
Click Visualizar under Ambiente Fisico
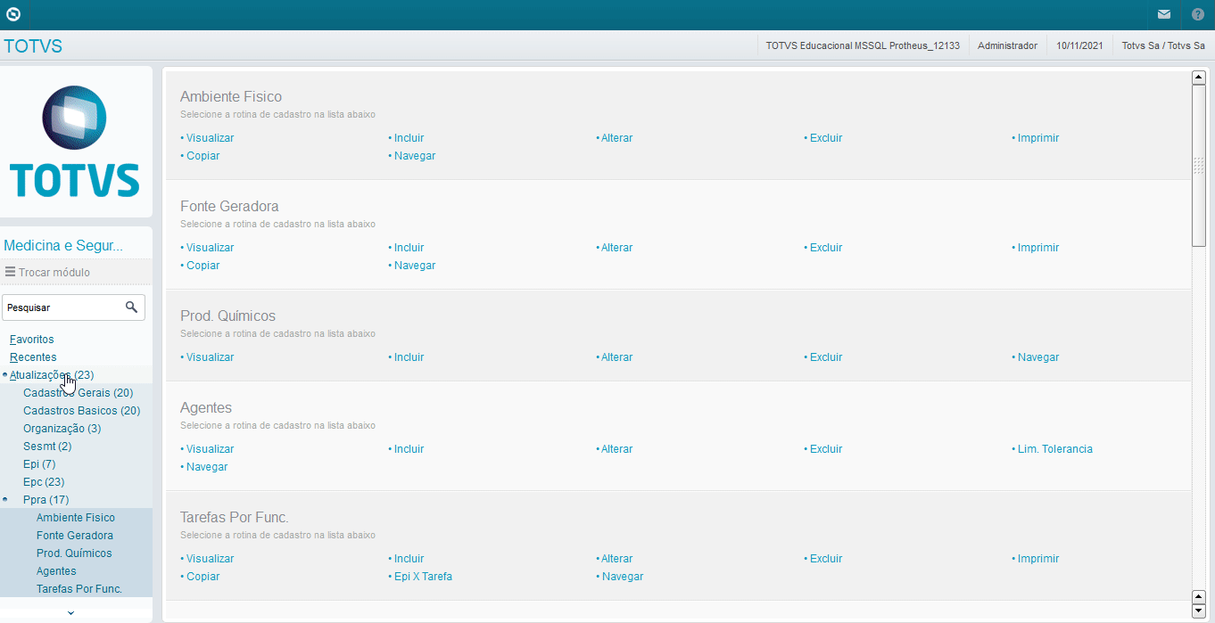tap(210, 138)
